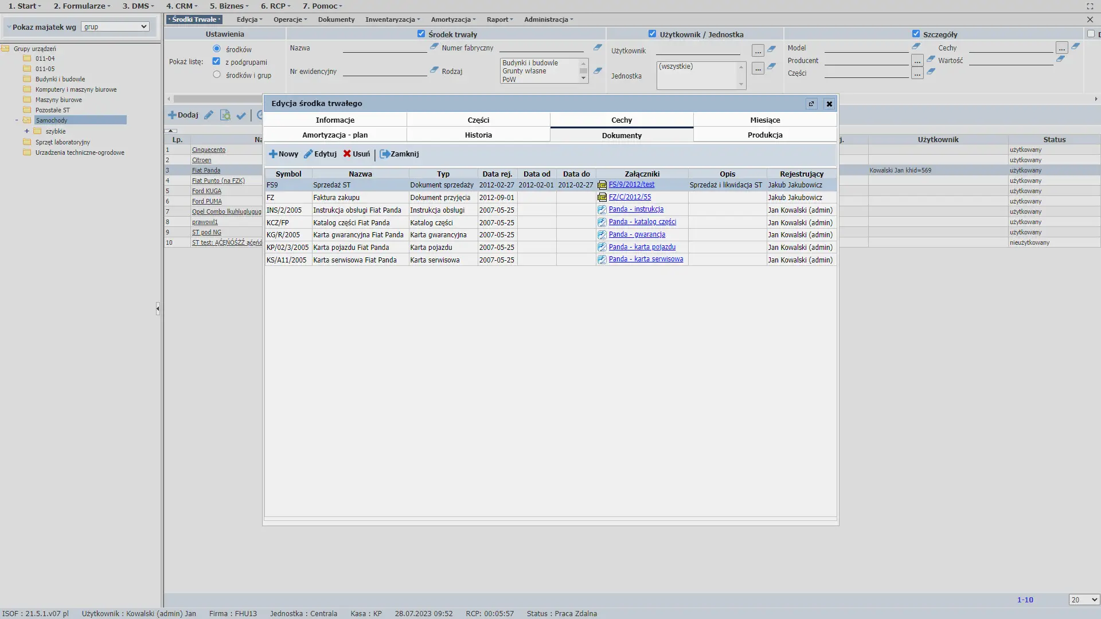Switch to the Historia tab
1101x619 pixels.
[478, 135]
